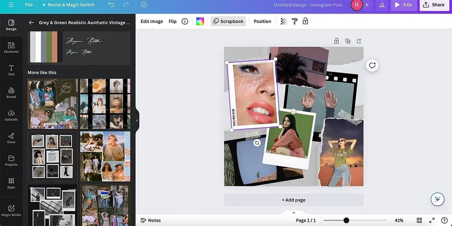Select the Vintage face photo on the canvas
Image resolution: width=452 pixels, height=226 pixels.
coord(253,95)
